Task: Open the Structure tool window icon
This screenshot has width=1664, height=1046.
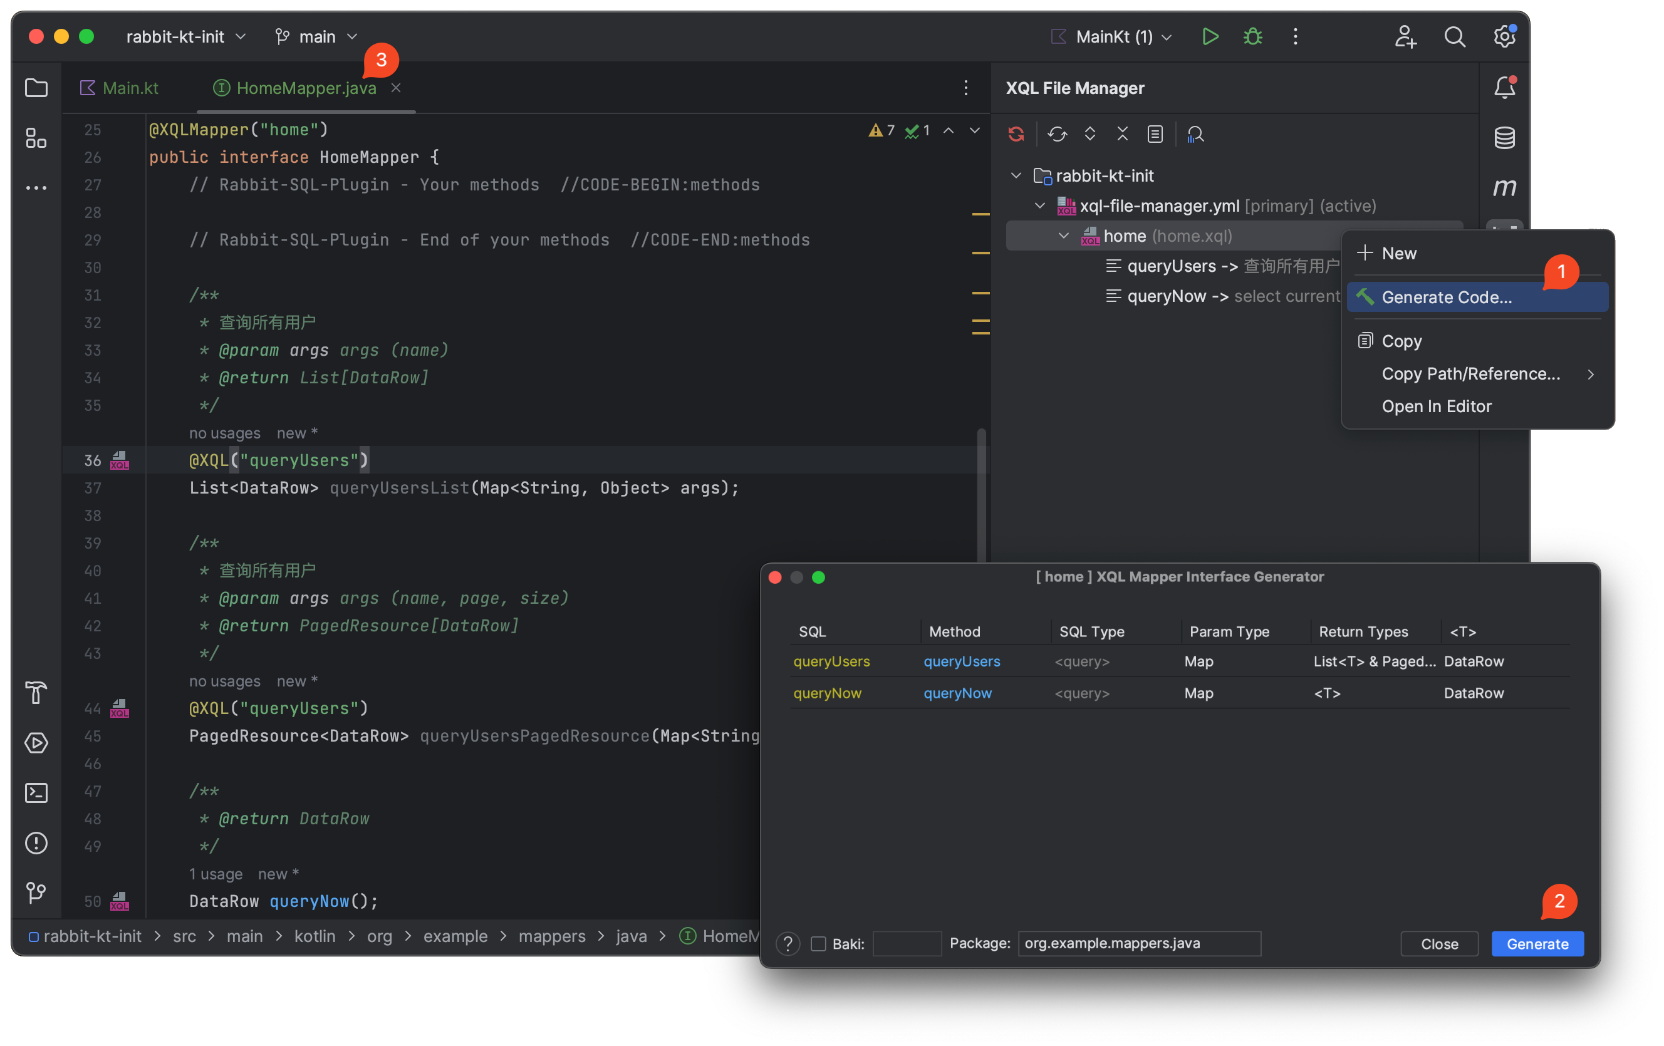Action: point(36,138)
